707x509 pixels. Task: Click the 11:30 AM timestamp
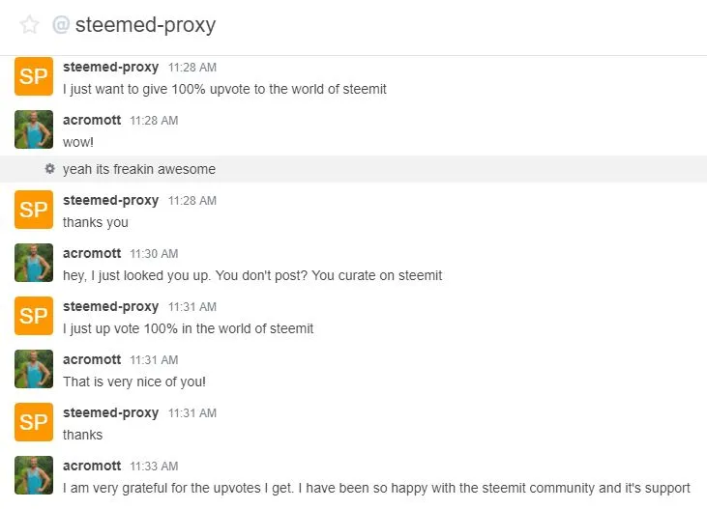click(x=154, y=254)
